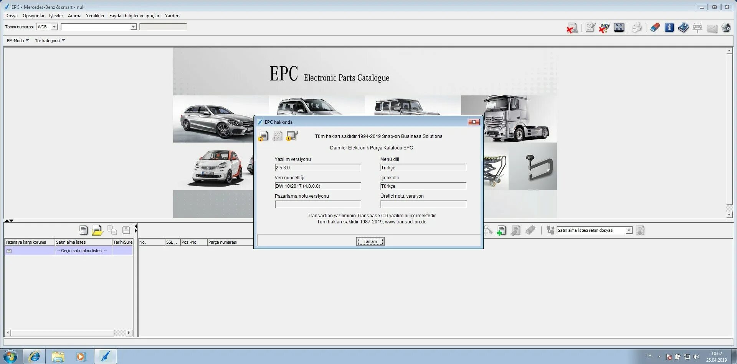Click the copy documents icon
This screenshot has height=364, width=737.
112,230
